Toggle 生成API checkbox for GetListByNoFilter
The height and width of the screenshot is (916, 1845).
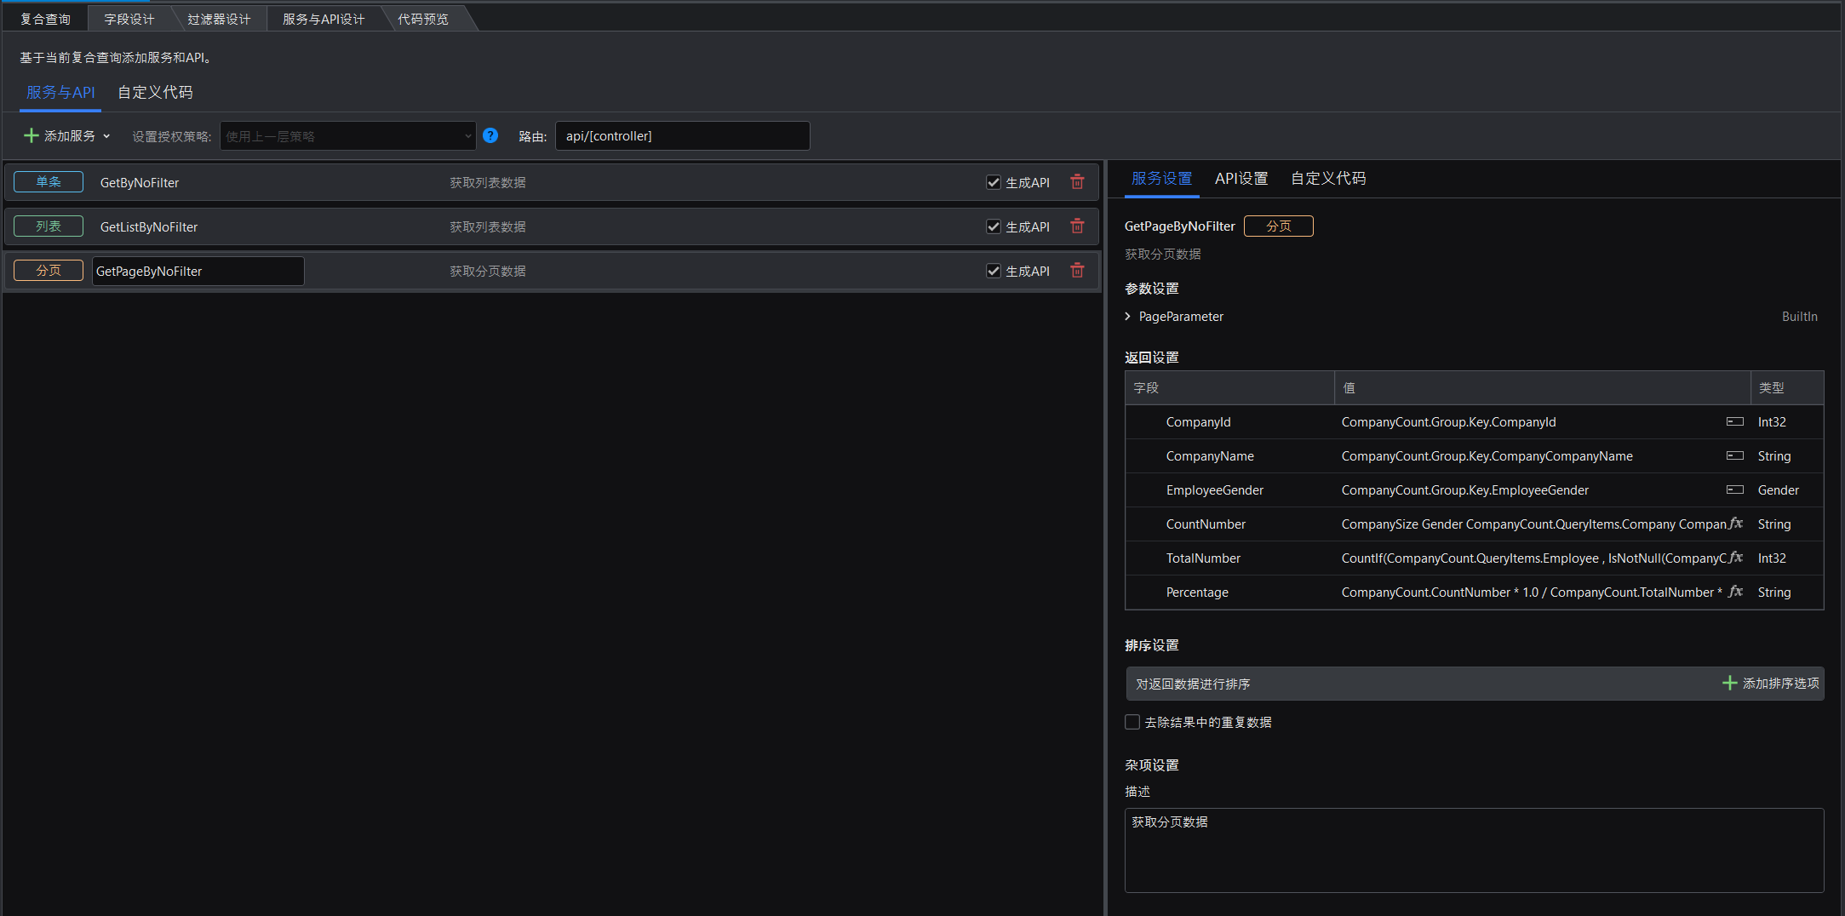pos(993,226)
